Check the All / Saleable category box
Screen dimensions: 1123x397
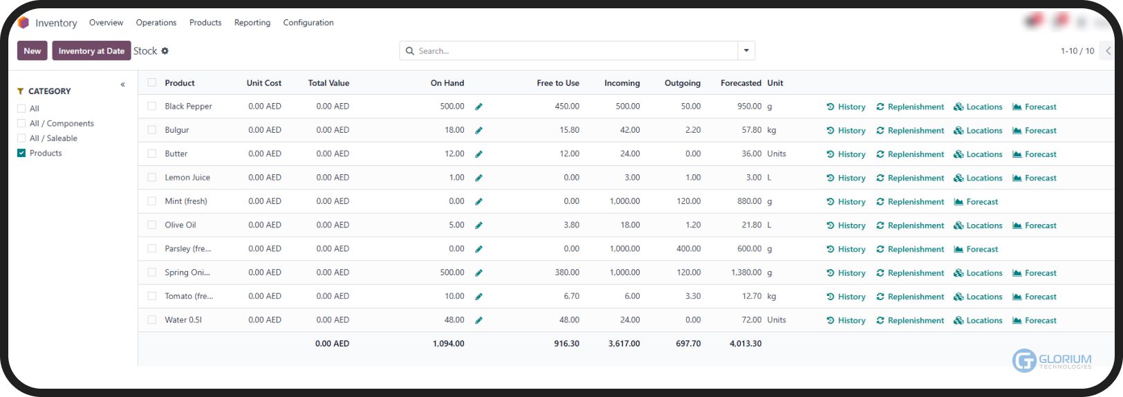pyautogui.click(x=21, y=138)
